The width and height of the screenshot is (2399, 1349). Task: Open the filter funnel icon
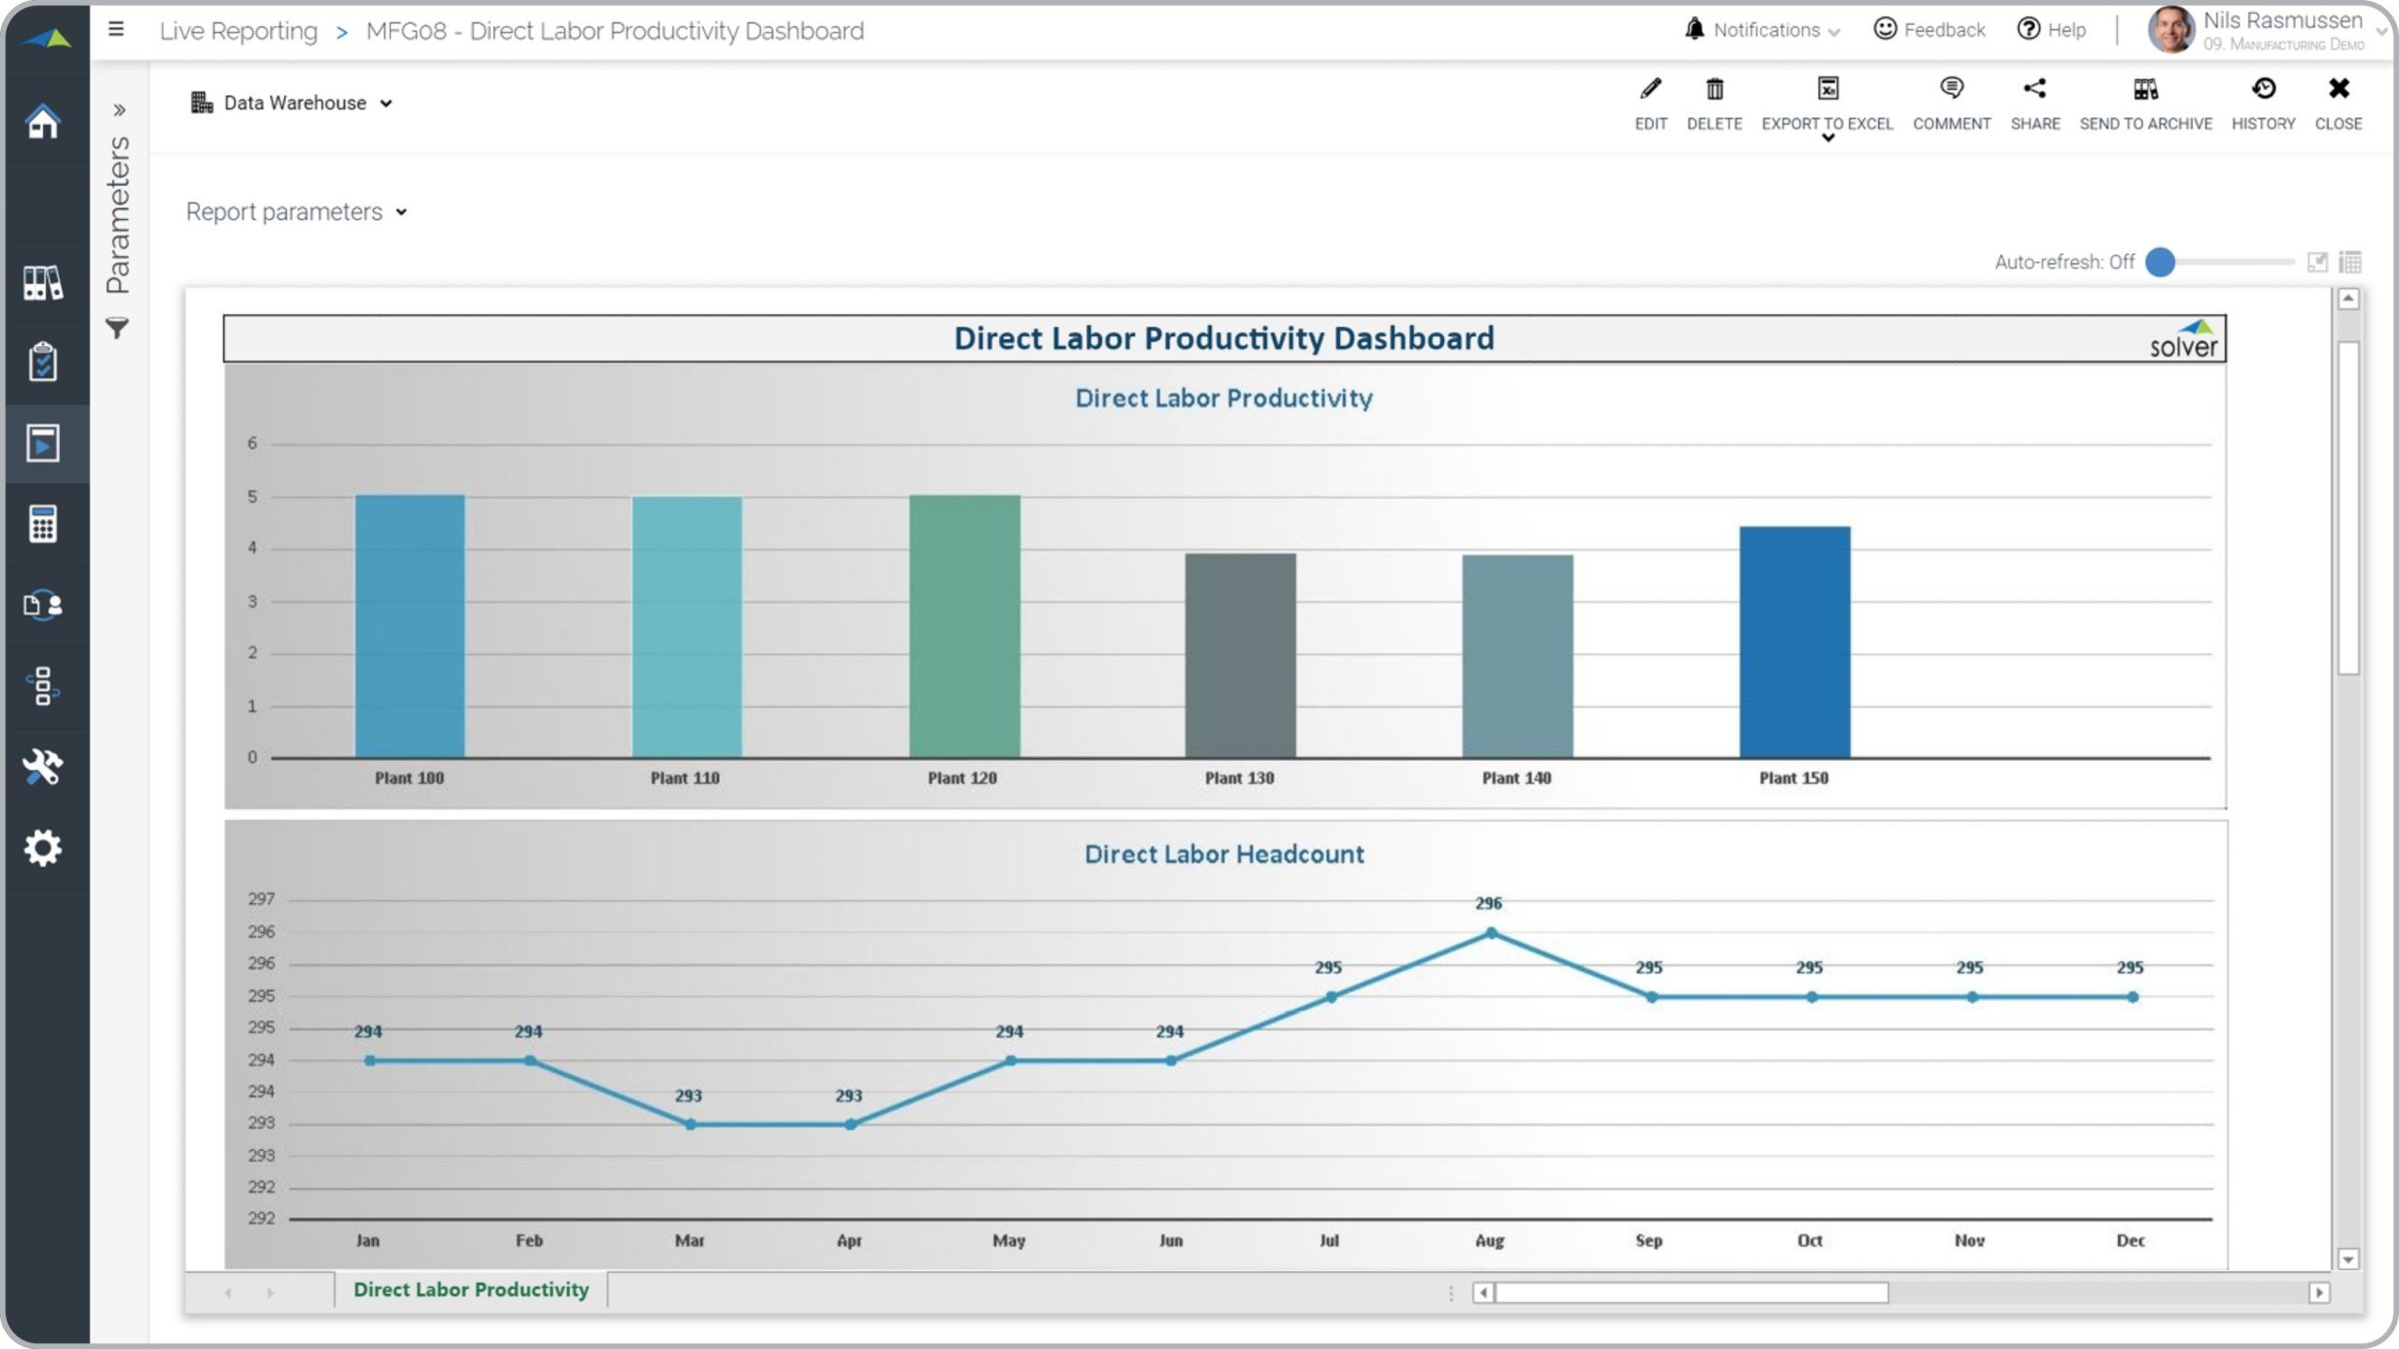coord(117,329)
